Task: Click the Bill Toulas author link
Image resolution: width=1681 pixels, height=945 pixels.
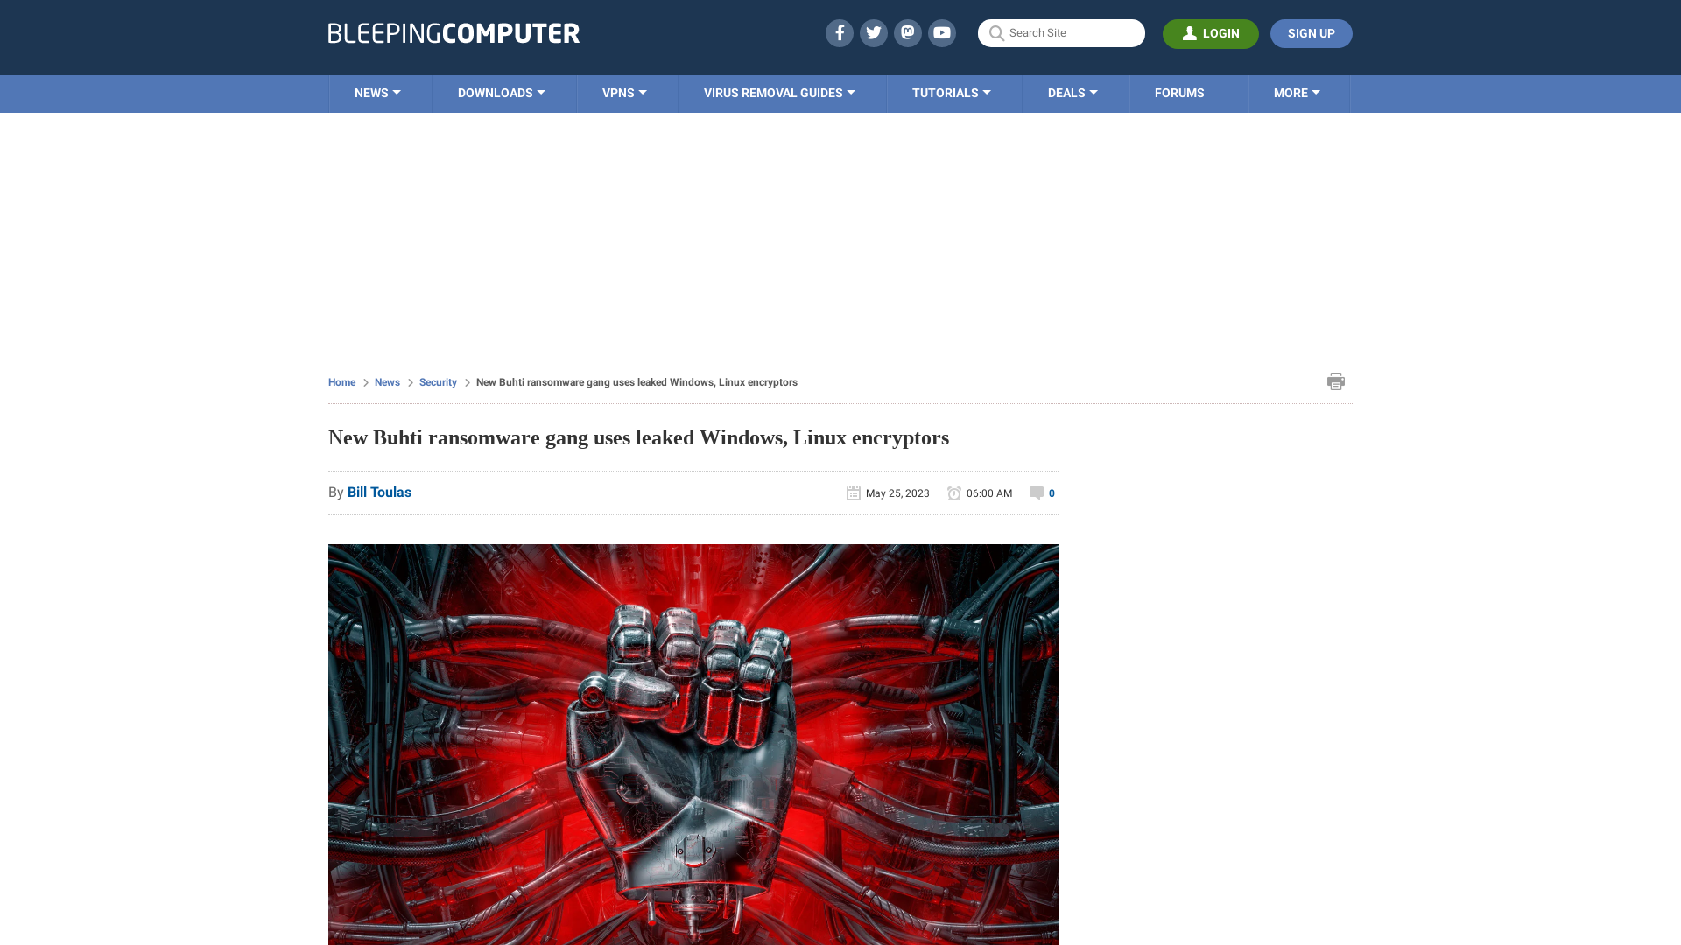Action: (x=379, y=492)
